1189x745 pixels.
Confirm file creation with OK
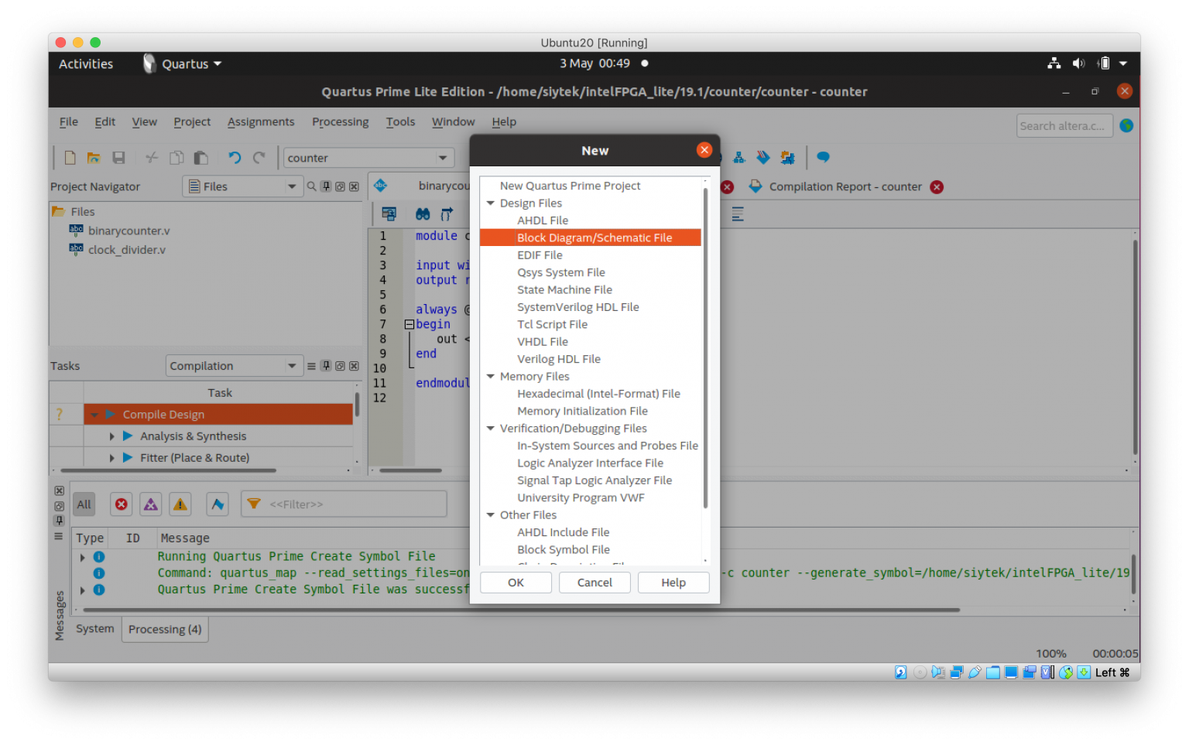coord(516,582)
